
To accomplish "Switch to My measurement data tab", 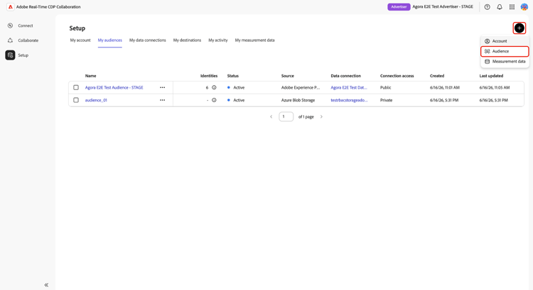I will pyautogui.click(x=254, y=40).
